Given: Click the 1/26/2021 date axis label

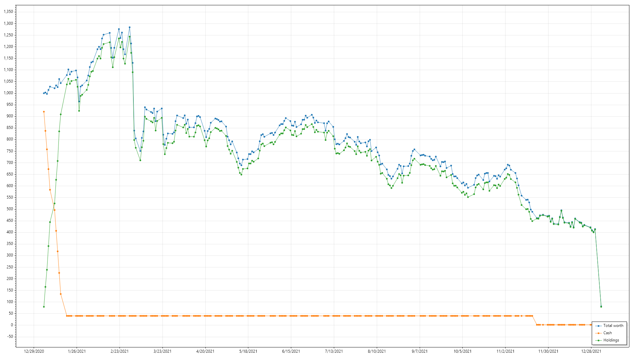Looking at the screenshot, I should (x=77, y=351).
